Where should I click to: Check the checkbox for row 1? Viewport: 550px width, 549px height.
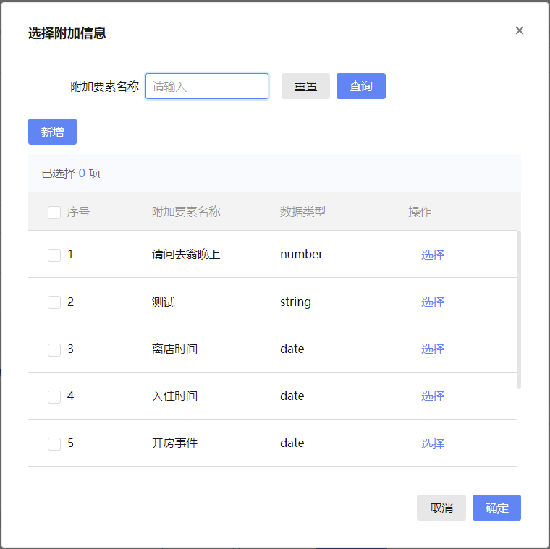point(54,255)
